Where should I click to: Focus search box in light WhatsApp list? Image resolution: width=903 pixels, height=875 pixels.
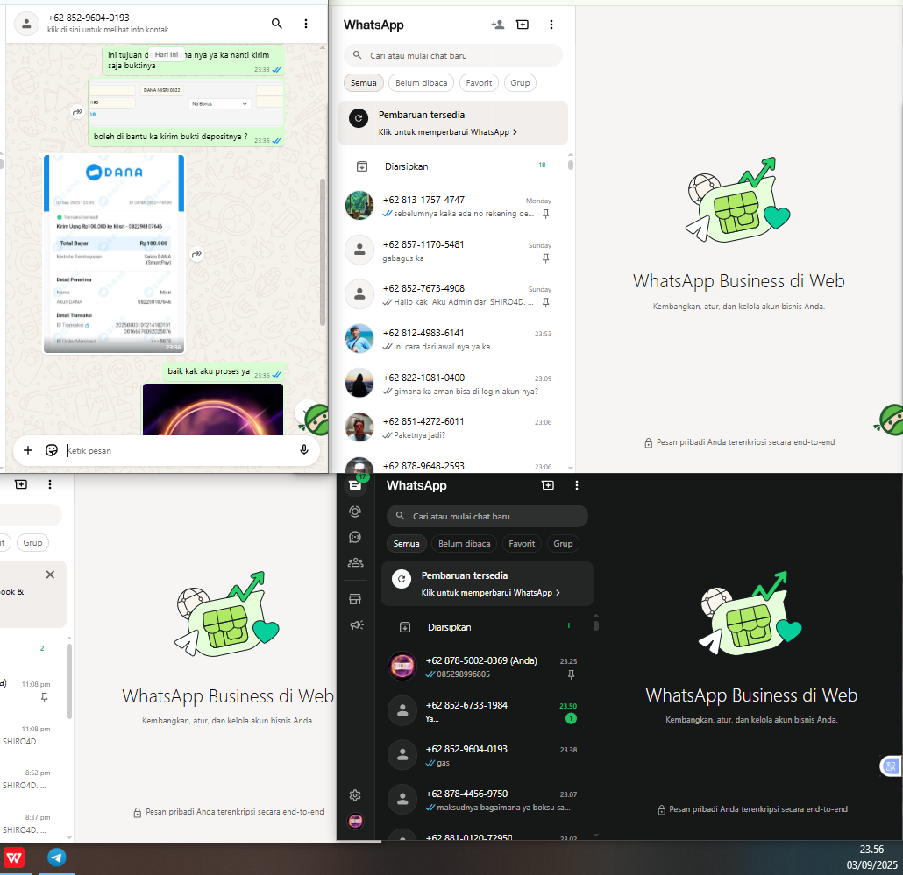(453, 55)
